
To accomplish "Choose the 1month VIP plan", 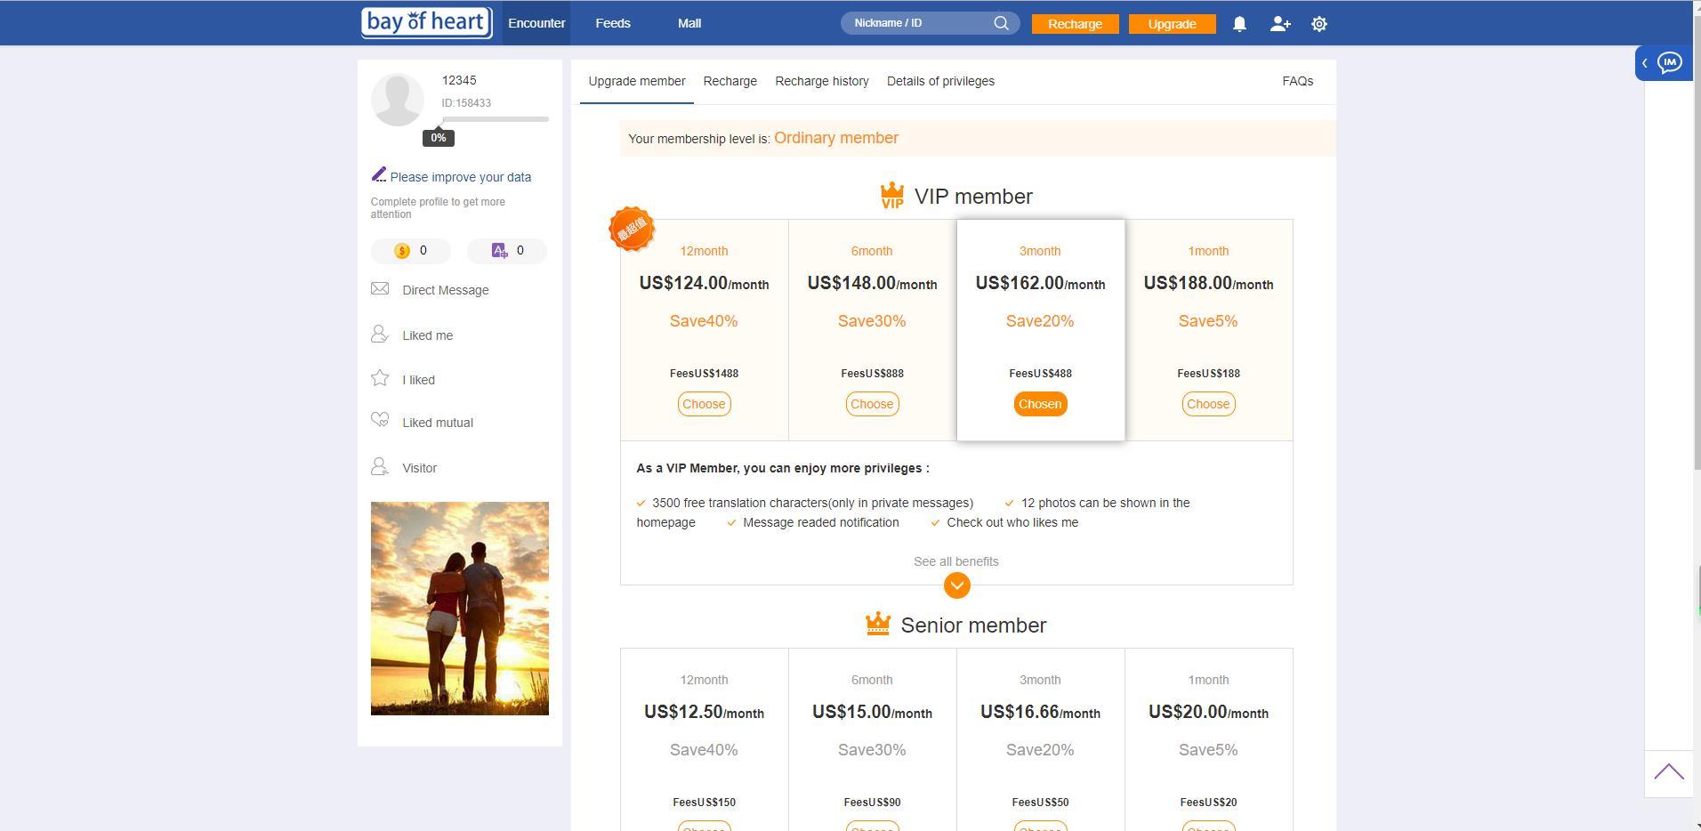I will tap(1207, 404).
